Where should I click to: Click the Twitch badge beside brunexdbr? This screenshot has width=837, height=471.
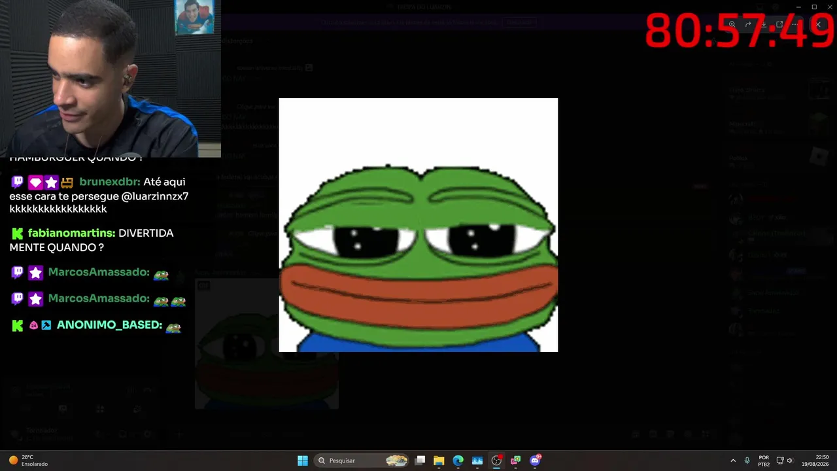18,182
